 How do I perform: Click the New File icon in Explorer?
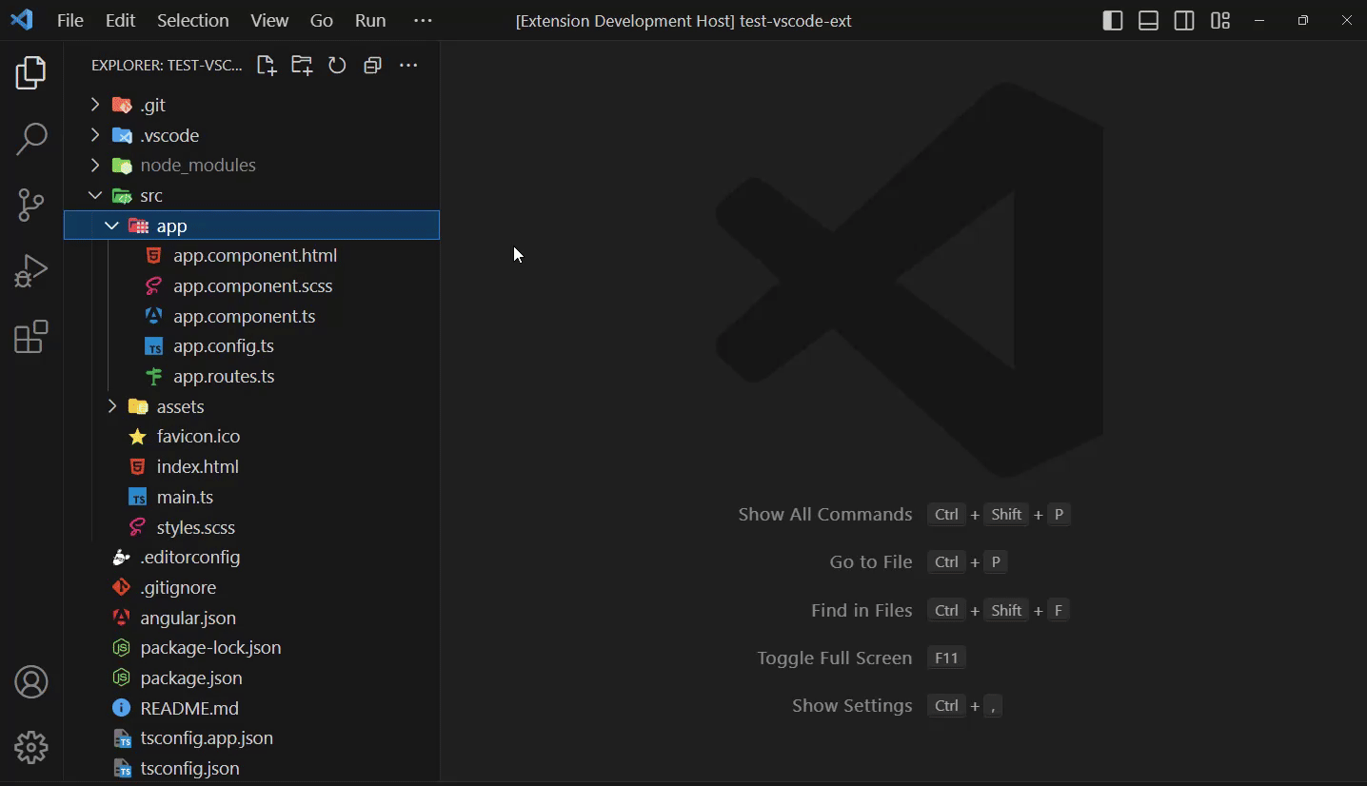tap(267, 65)
